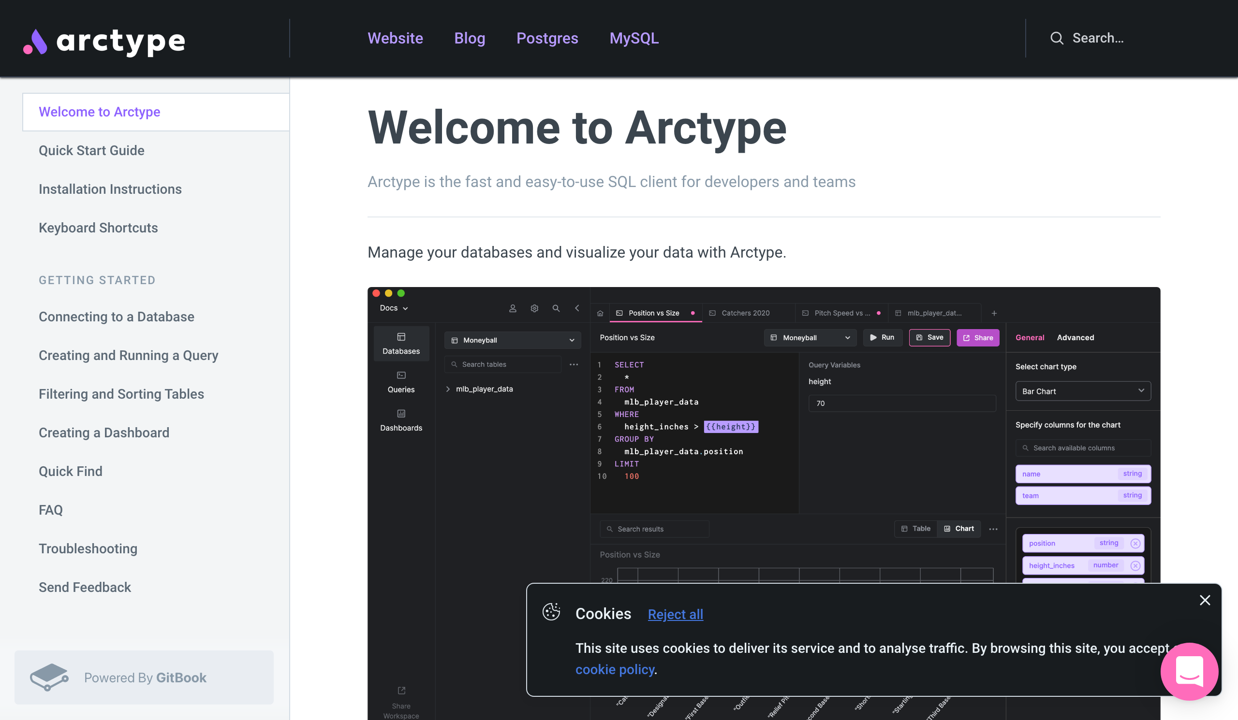Switch to the Advanced chart tab
1238x720 pixels.
coord(1075,337)
